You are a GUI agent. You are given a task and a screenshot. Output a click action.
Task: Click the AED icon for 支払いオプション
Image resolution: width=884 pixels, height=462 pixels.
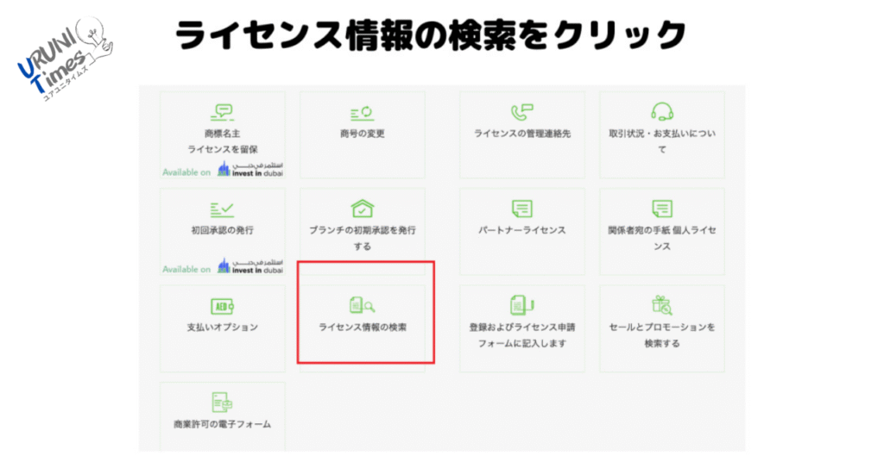(x=222, y=306)
